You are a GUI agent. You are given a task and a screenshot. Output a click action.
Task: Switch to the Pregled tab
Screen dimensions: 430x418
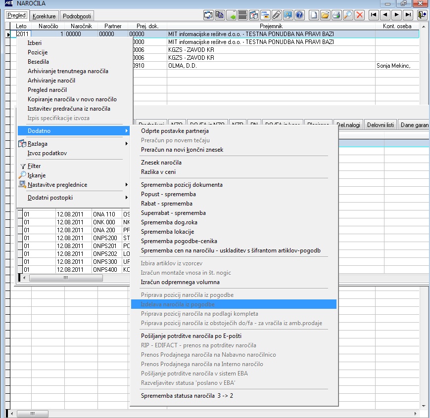tap(16, 15)
